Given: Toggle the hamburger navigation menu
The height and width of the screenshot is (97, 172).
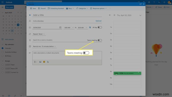Looking at the screenshot, I should tap(2, 7).
